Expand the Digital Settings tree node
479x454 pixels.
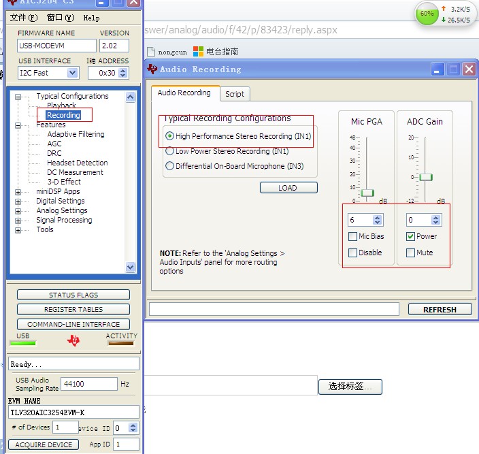pos(18,201)
